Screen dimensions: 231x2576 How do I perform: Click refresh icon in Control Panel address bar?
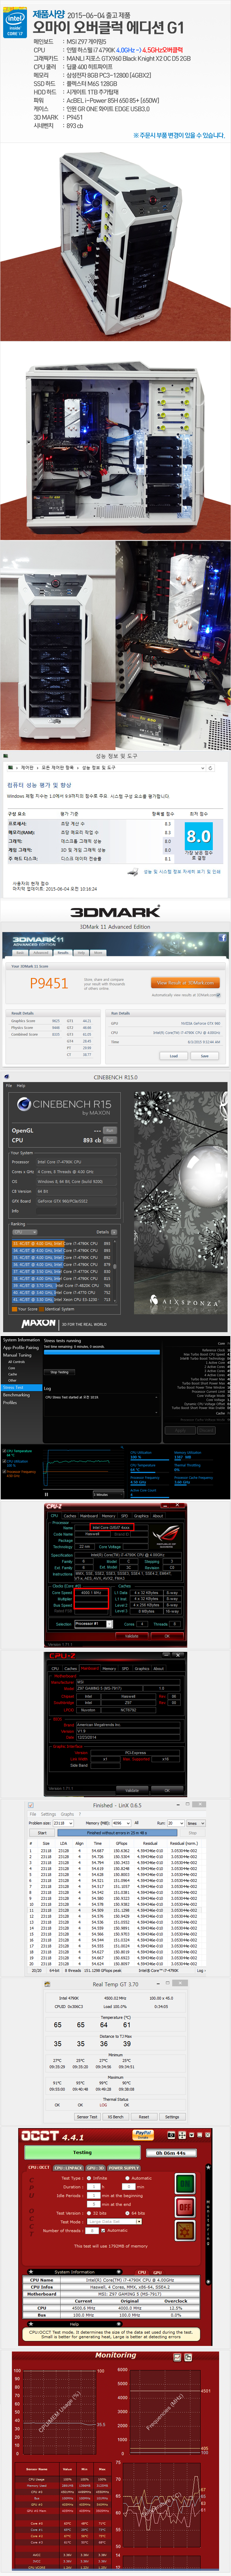pos(210,768)
